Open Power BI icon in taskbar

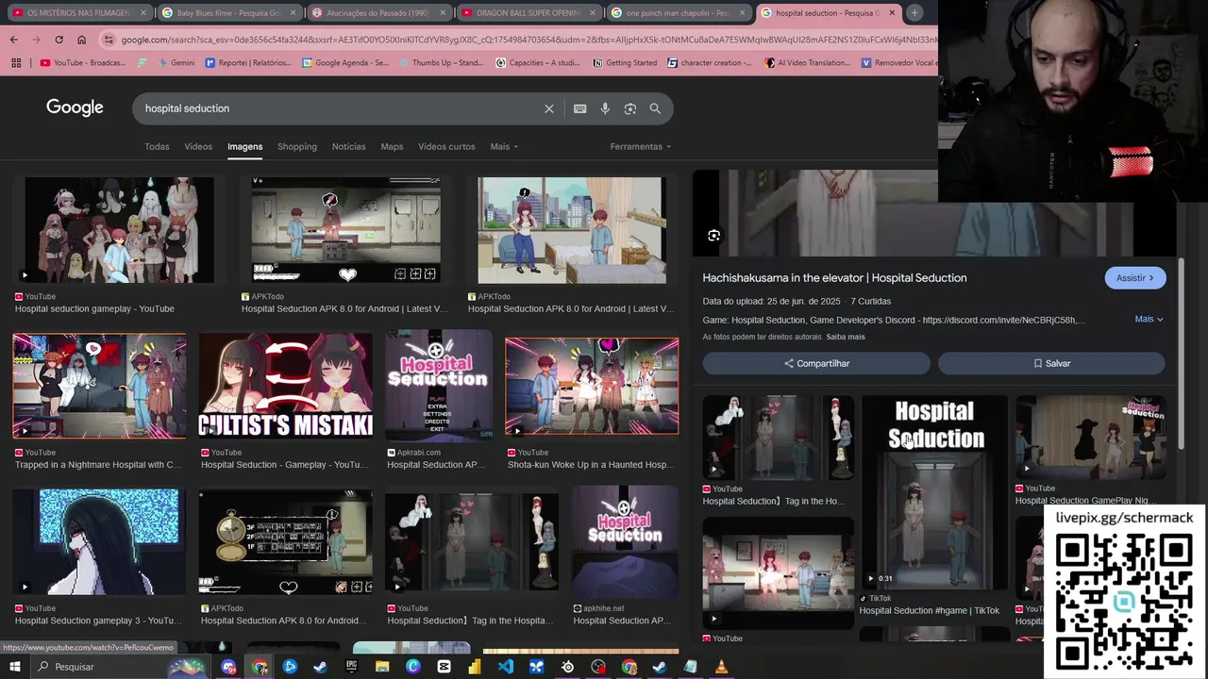coord(475,667)
